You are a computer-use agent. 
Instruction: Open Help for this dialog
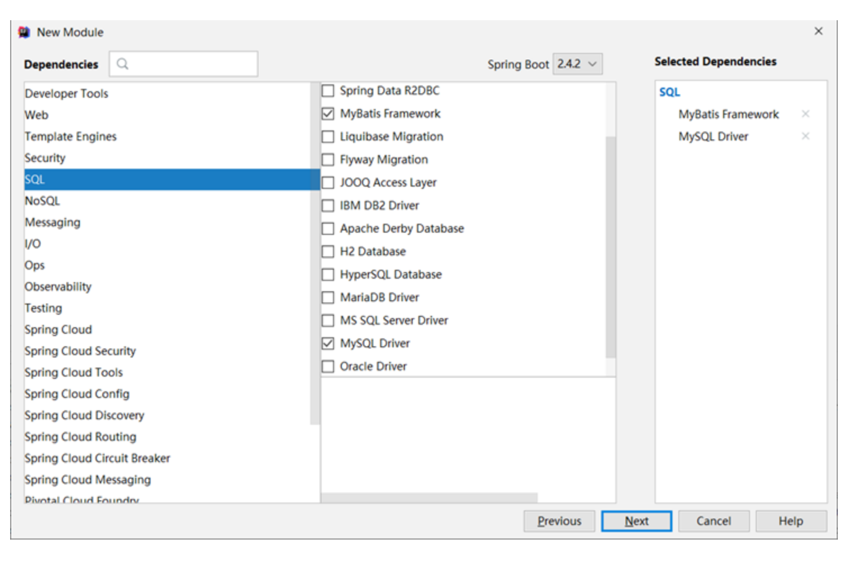pyautogui.click(x=791, y=521)
